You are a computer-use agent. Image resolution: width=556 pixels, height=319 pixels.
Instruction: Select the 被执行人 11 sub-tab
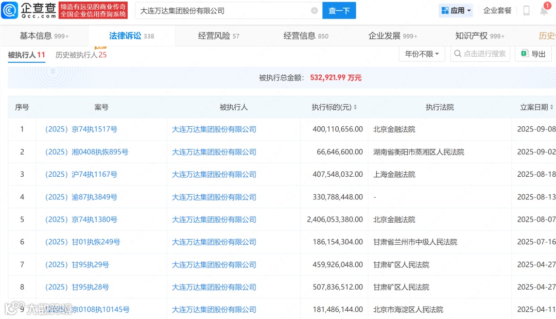tap(27, 55)
